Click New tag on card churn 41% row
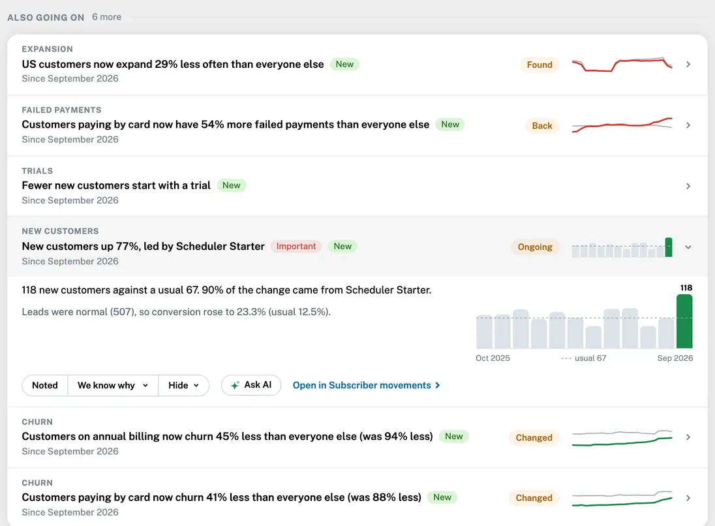The image size is (715, 526). 442,497
